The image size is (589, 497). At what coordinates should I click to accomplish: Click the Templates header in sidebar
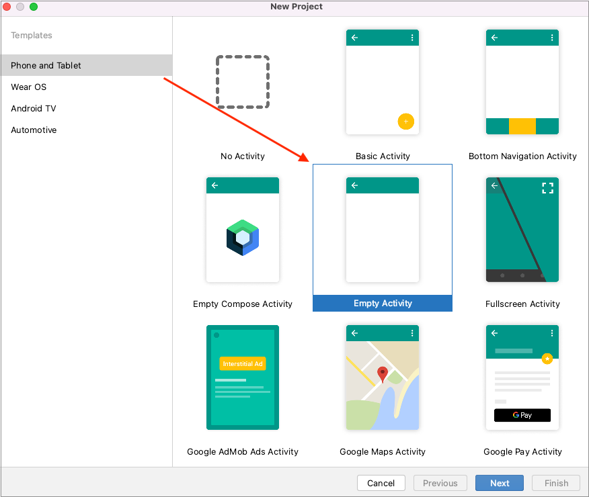click(32, 35)
